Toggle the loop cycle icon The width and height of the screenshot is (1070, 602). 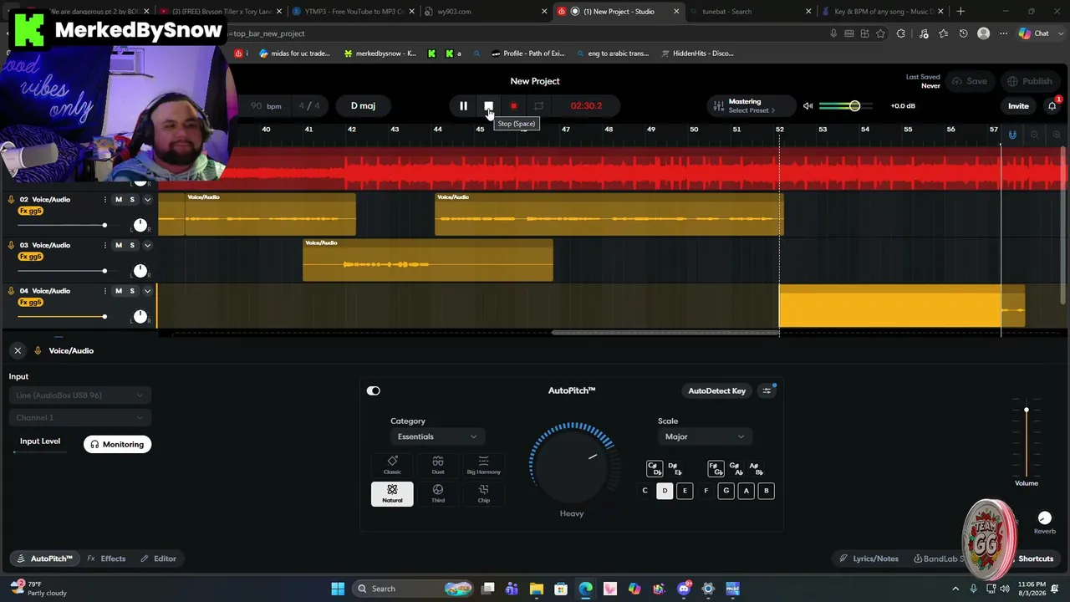tap(538, 106)
